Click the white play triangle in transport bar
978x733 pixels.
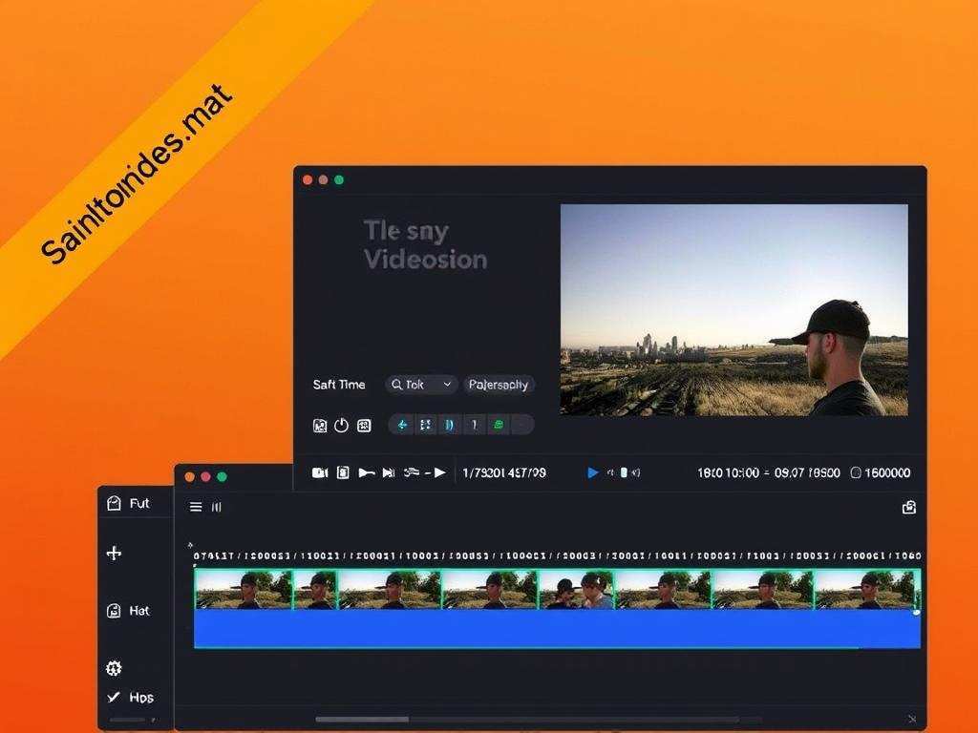439,473
